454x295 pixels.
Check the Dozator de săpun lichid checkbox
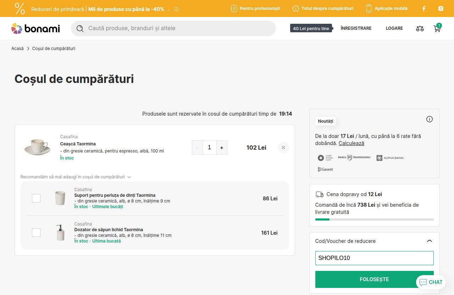(36, 233)
